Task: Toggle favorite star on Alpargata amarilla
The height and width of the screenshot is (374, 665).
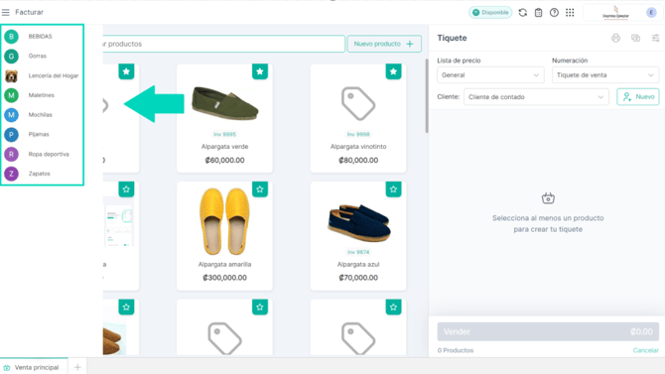Action: tap(260, 189)
